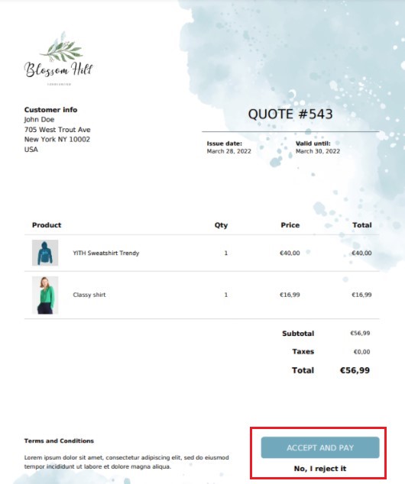Click the sweatshirt price €40,00

(x=290, y=253)
